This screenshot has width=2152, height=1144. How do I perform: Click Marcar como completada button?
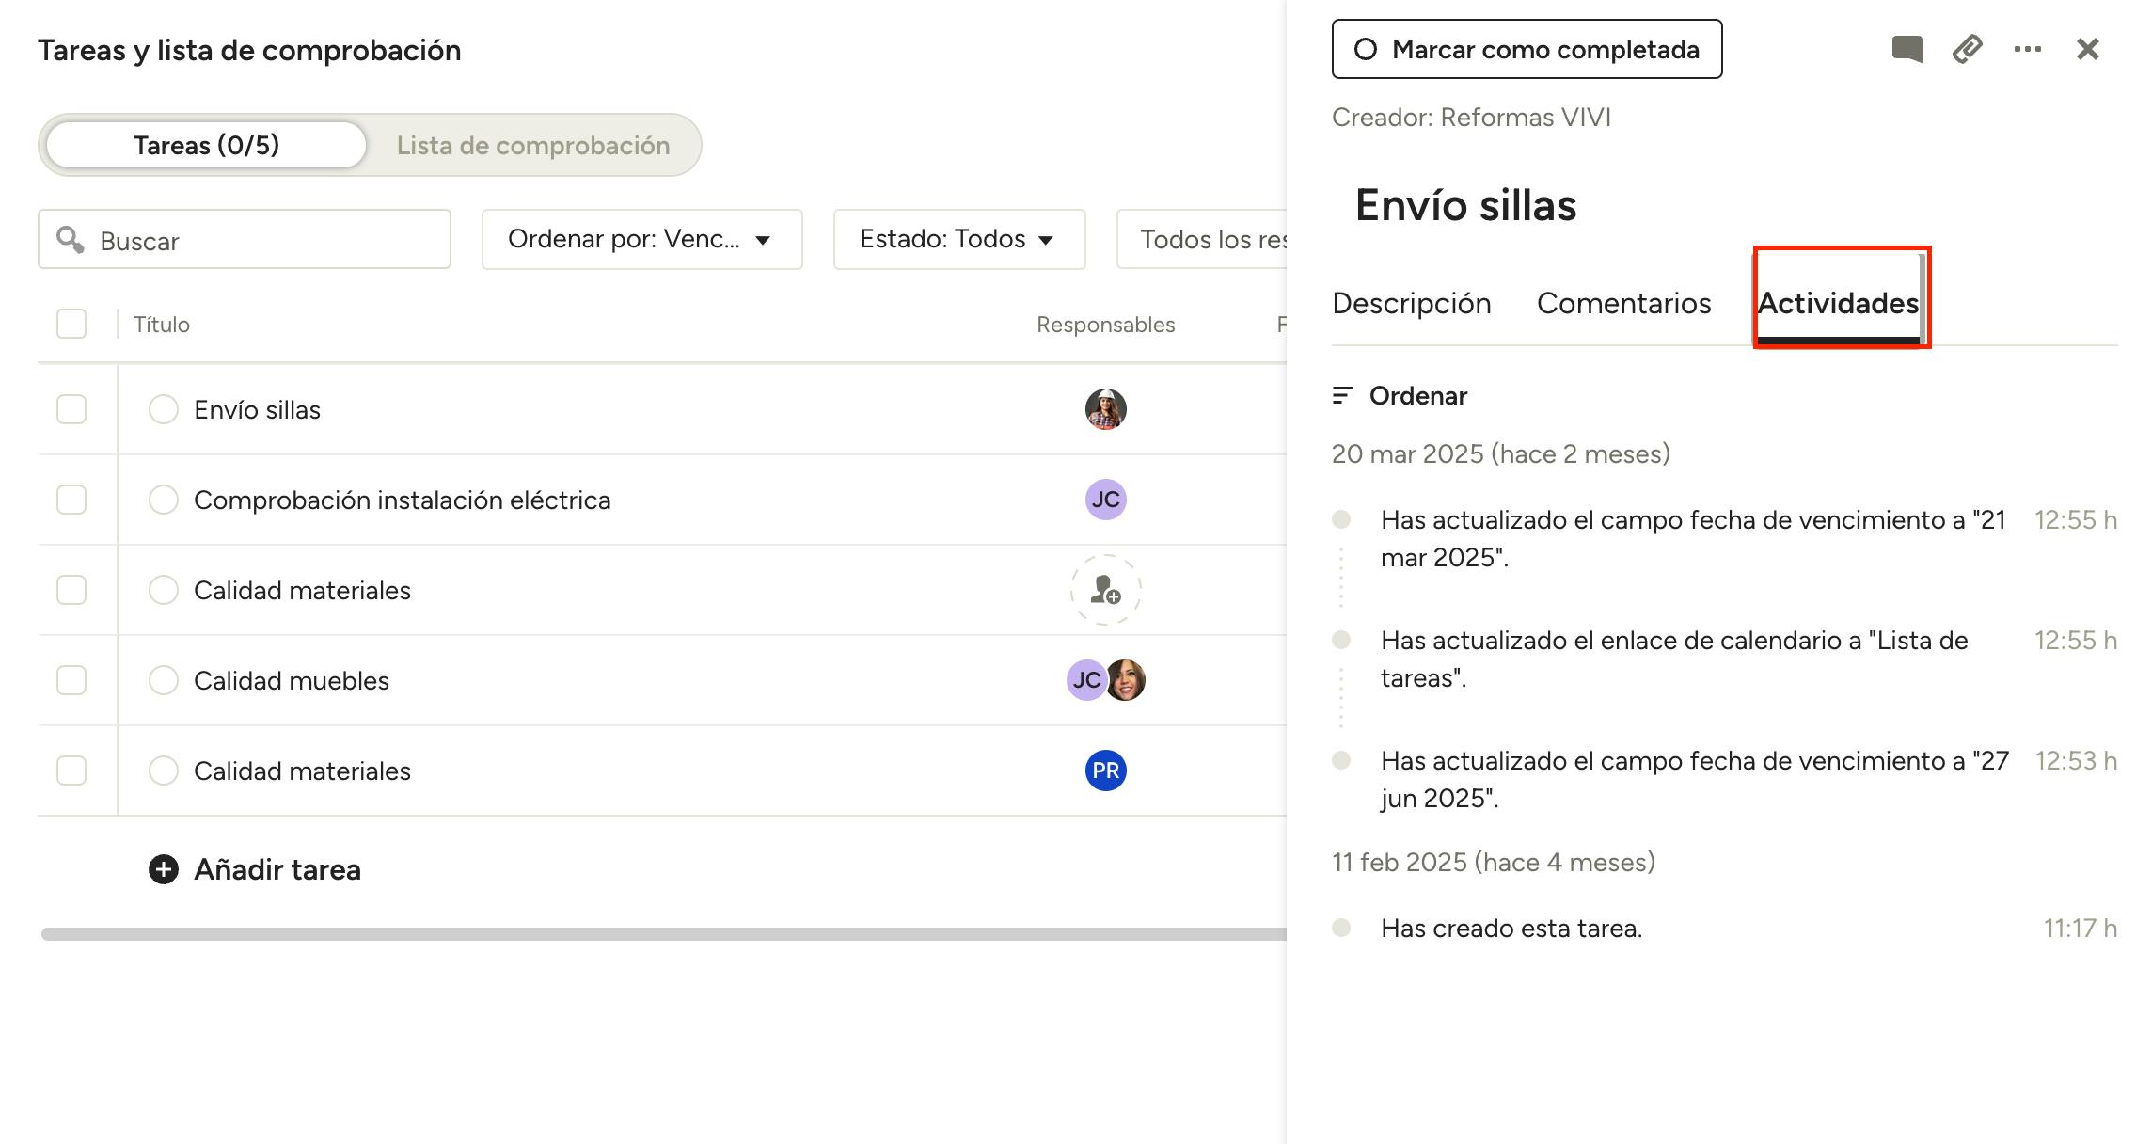click(x=1527, y=49)
